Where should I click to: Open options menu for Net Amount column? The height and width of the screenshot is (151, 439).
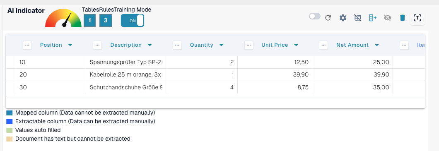pyautogui.click(x=323, y=45)
